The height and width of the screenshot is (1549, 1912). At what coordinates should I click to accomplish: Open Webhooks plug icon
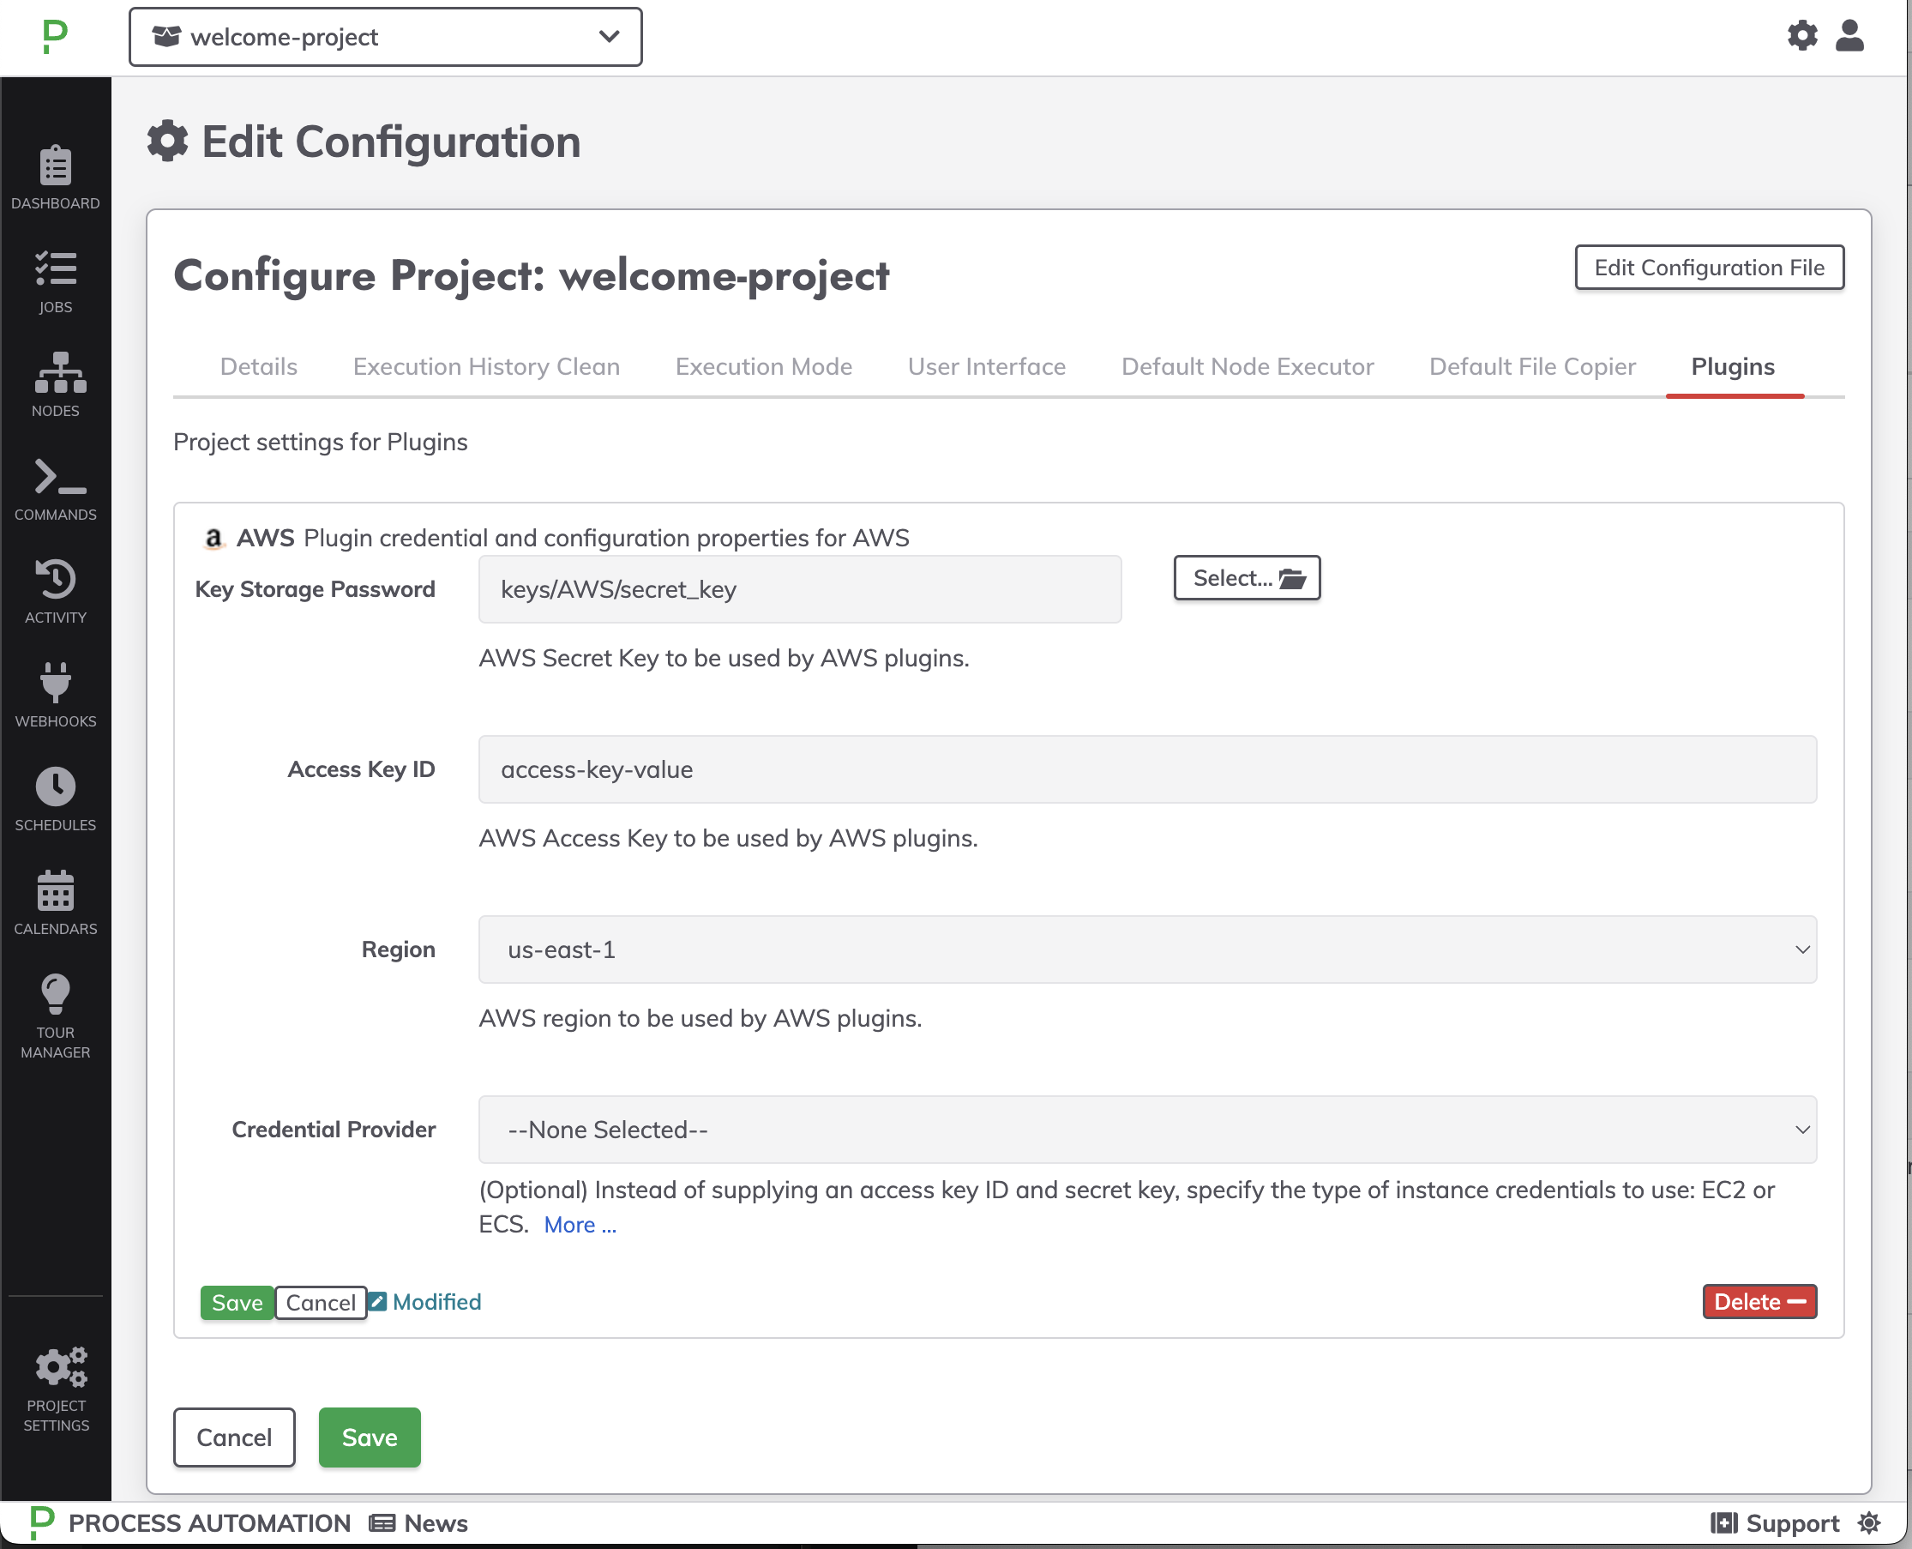55,683
